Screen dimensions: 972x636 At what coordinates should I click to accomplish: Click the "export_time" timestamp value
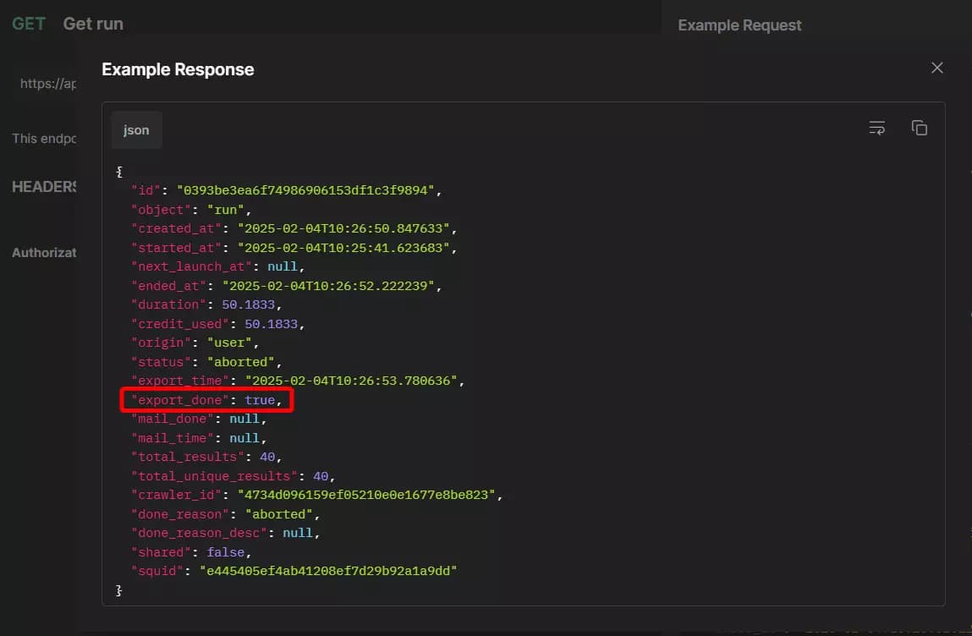click(x=351, y=381)
